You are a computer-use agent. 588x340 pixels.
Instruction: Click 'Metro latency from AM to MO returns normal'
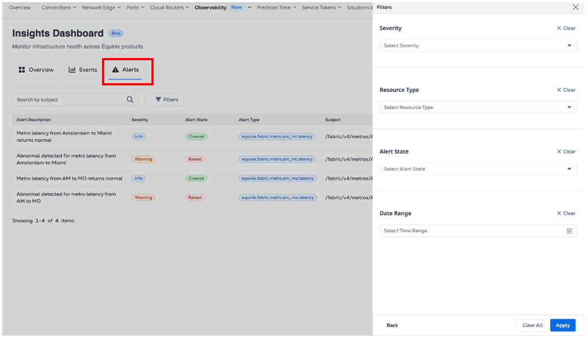pyautogui.click(x=69, y=178)
